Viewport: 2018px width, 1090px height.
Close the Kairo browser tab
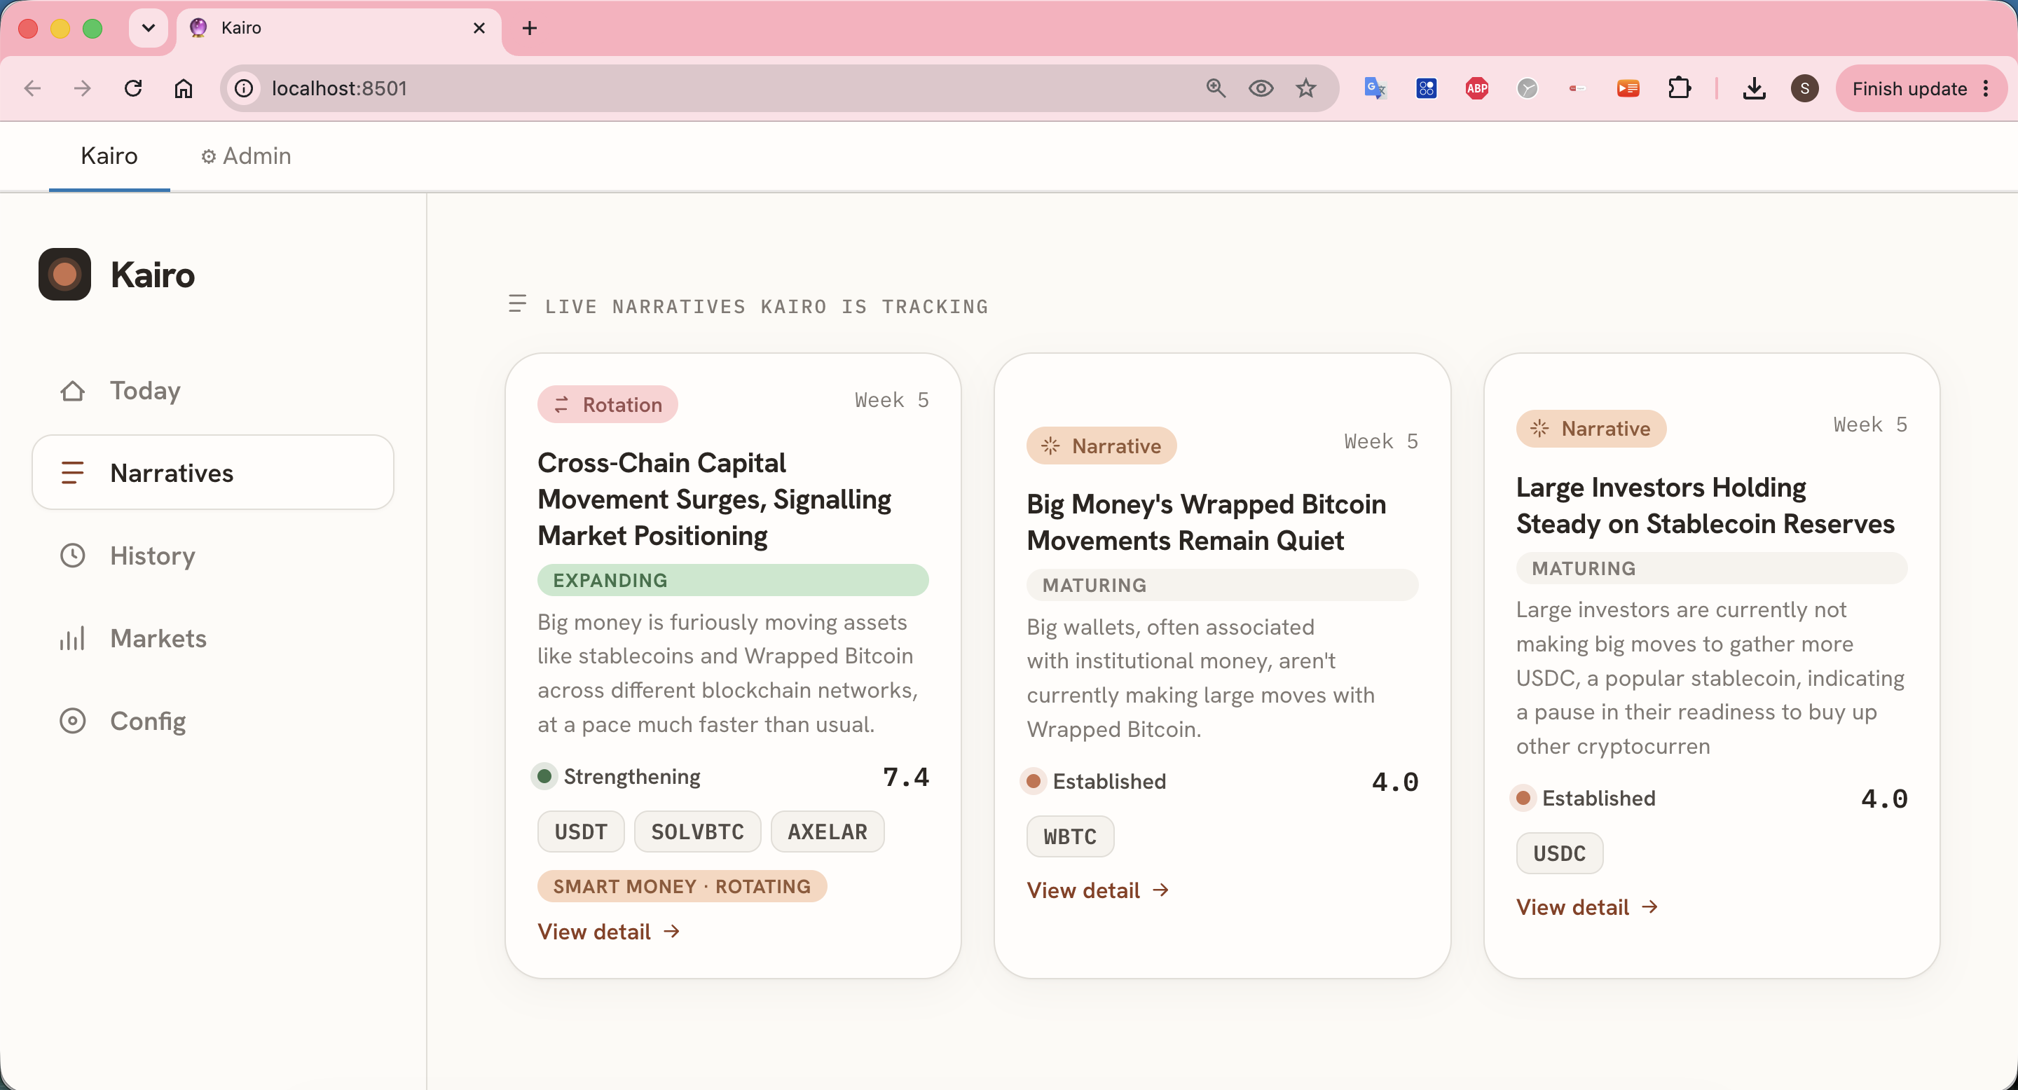[479, 28]
